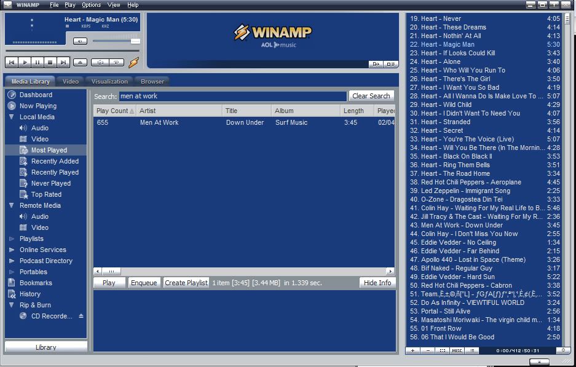Collapse the Remote Media tree node
The width and height of the screenshot is (576, 367).
point(12,205)
